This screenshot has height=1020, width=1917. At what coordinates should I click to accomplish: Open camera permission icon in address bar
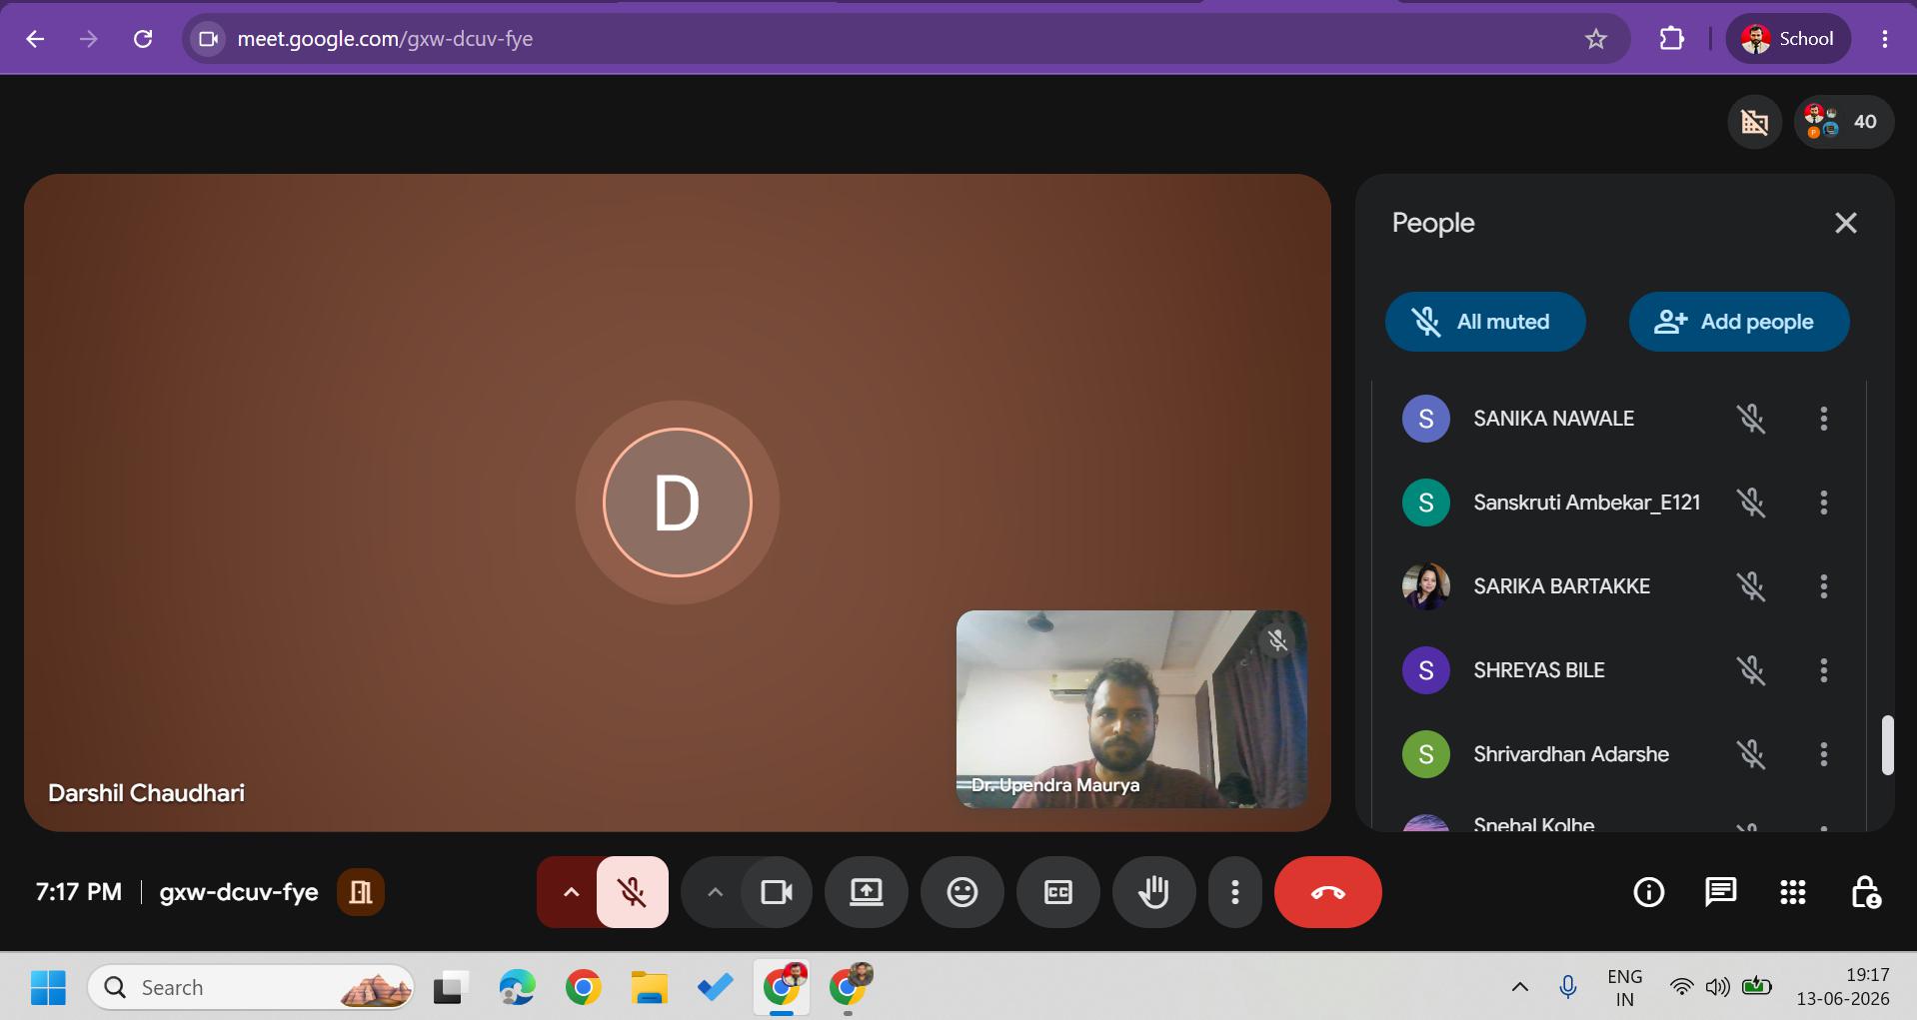click(208, 39)
